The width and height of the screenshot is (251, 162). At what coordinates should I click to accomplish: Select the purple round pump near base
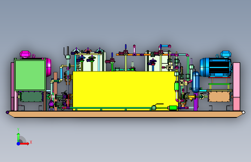pyautogui.click(x=51, y=104)
